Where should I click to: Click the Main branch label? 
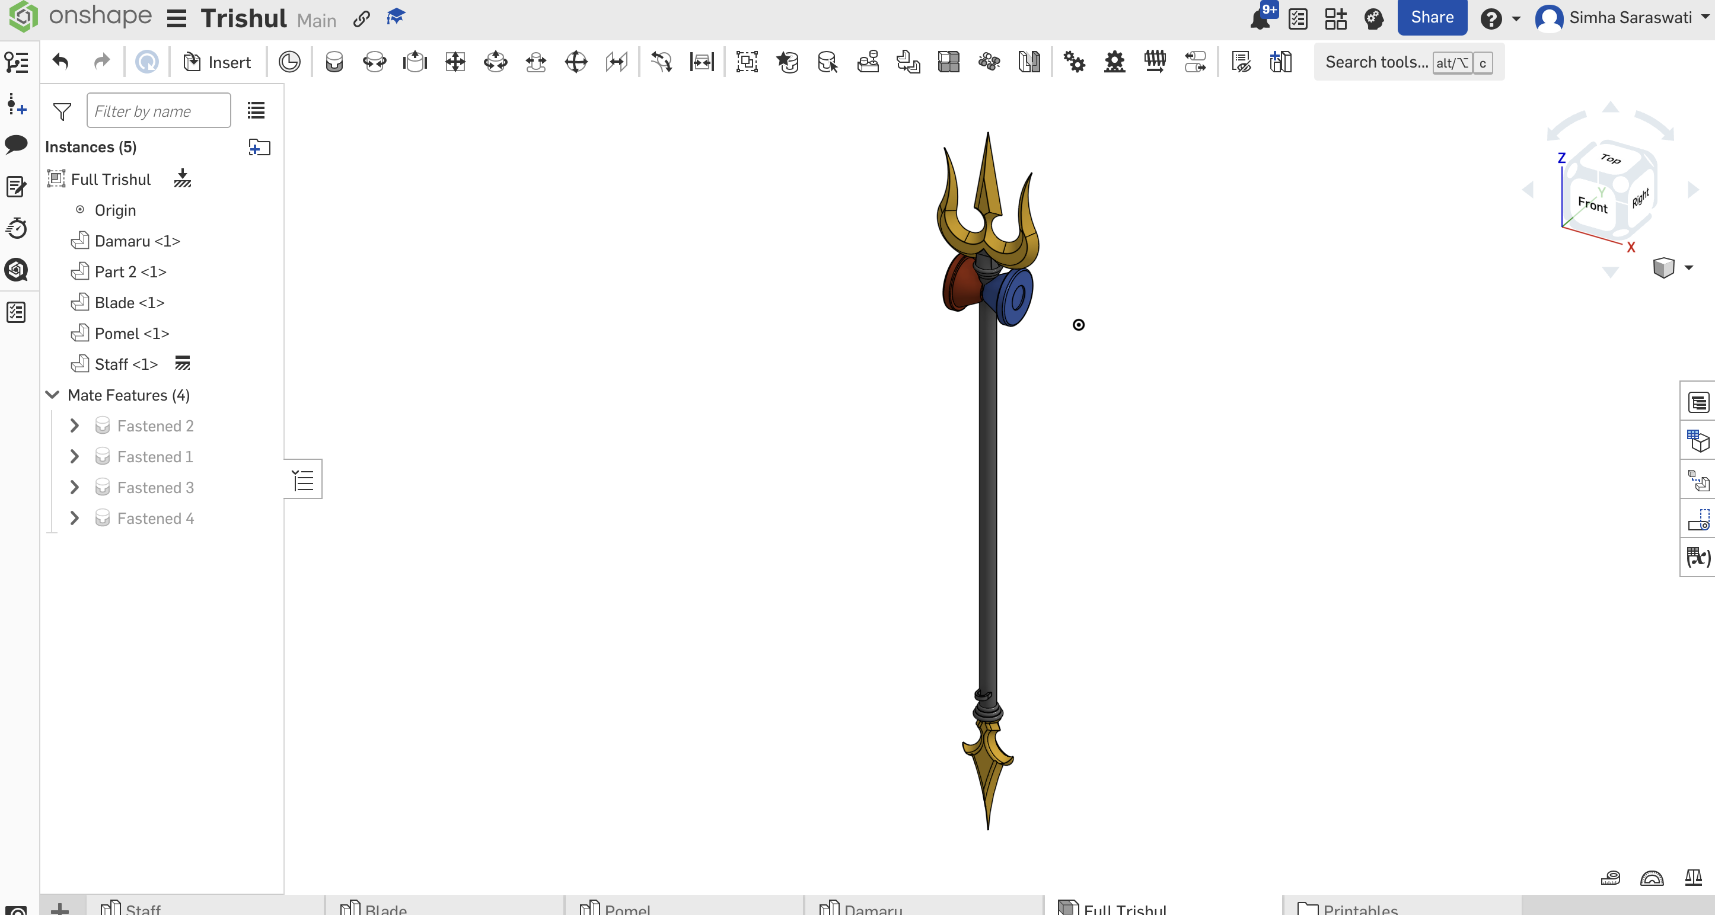click(x=317, y=21)
